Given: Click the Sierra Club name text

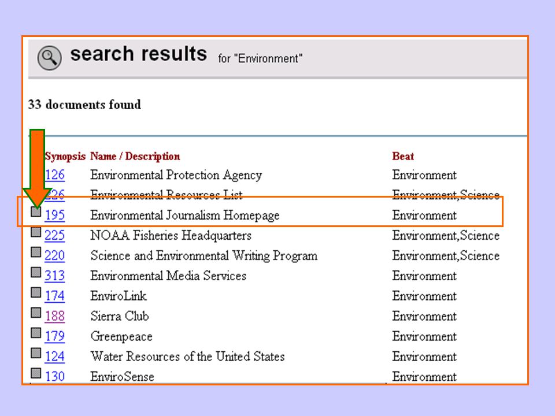Looking at the screenshot, I should [119, 316].
